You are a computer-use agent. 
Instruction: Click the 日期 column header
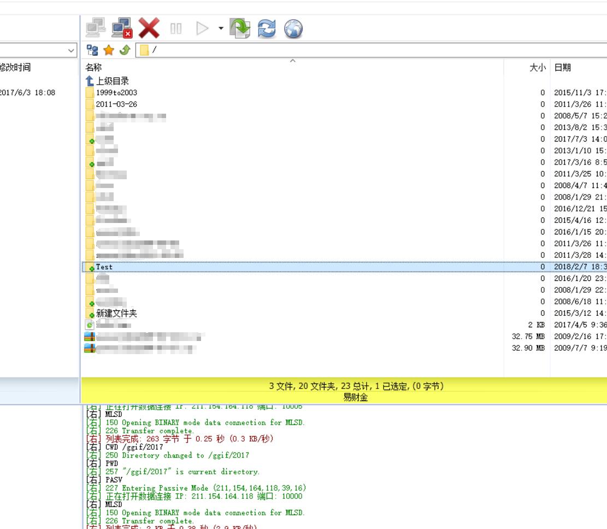click(563, 67)
